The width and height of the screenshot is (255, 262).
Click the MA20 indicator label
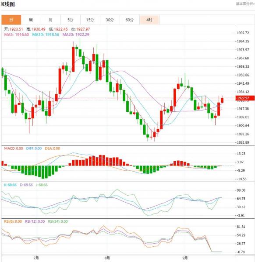[76, 34]
